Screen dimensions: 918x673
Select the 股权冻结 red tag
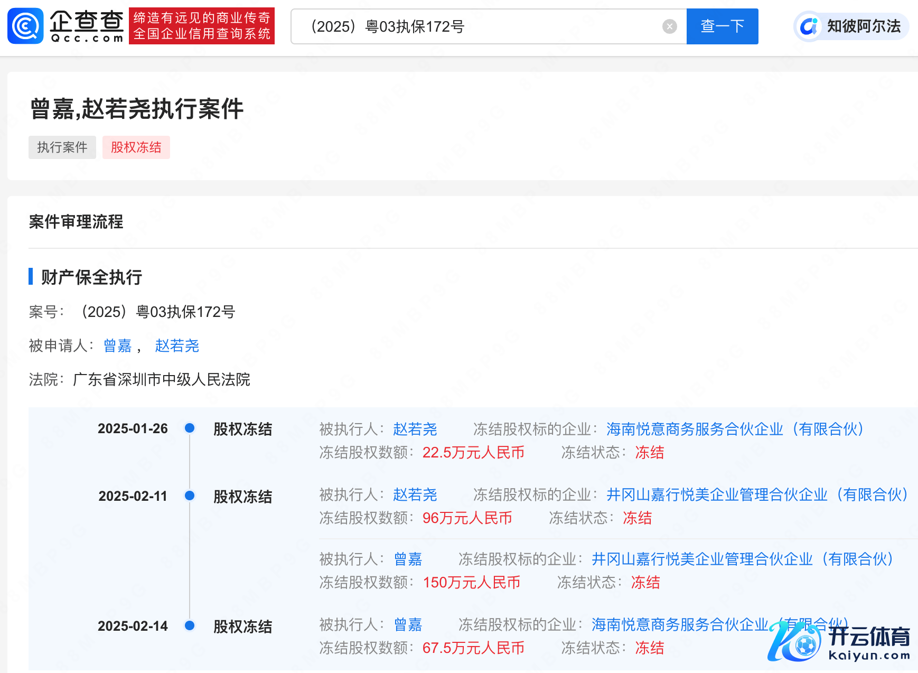point(136,147)
